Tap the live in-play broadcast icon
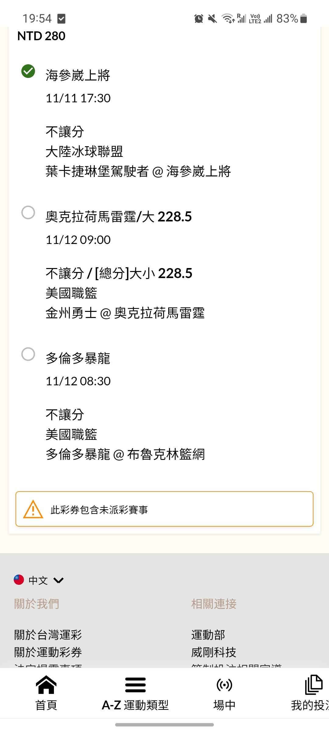The height and width of the screenshot is (731, 329). 224,685
